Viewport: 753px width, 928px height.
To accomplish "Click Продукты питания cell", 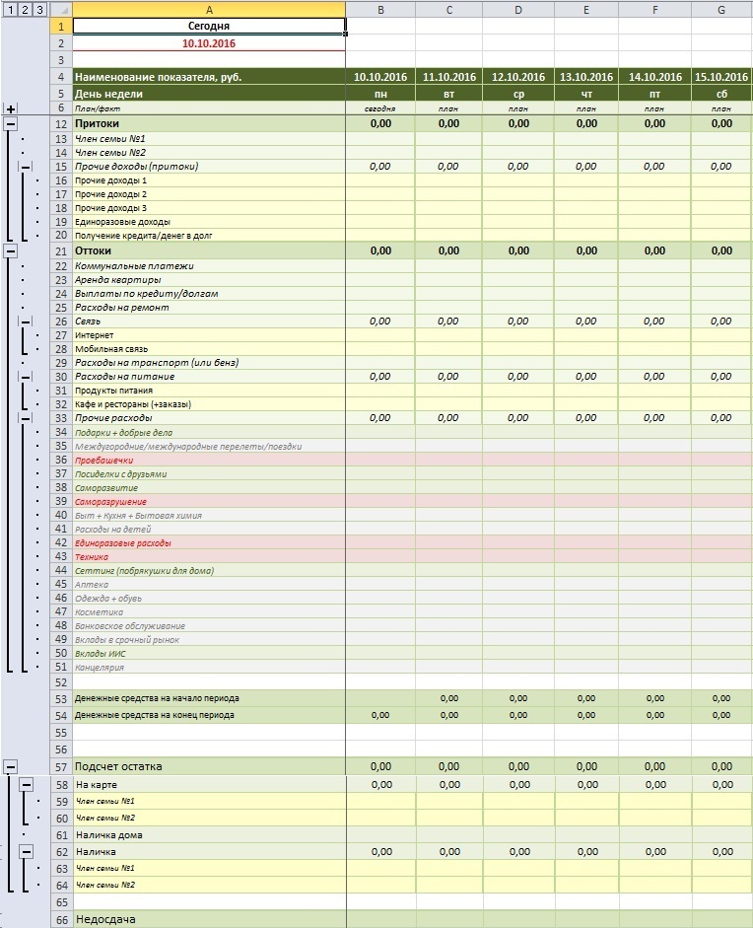I will pyautogui.click(x=209, y=391).
